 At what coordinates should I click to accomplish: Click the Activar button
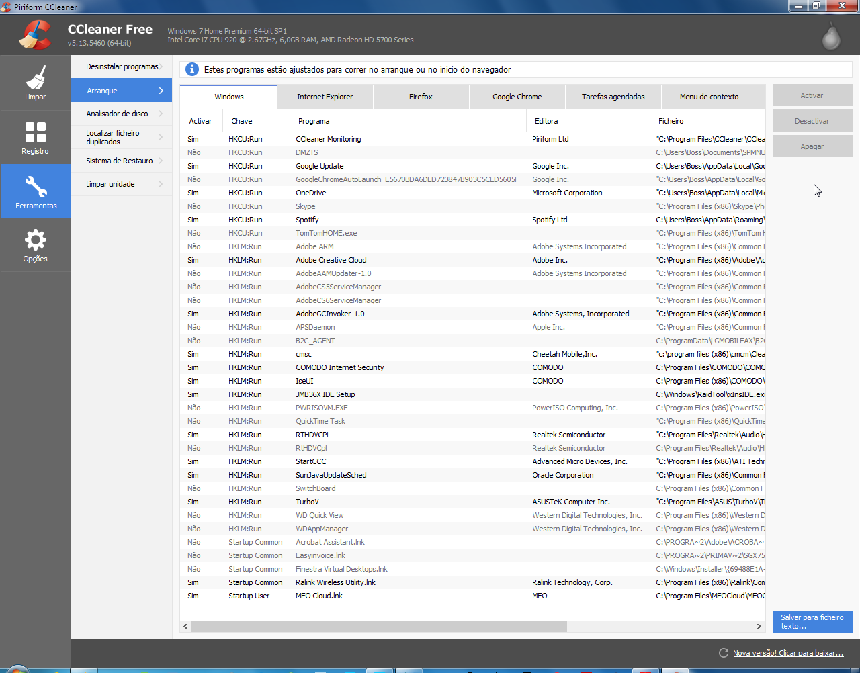pyautogui.click(x=812, y=95)
